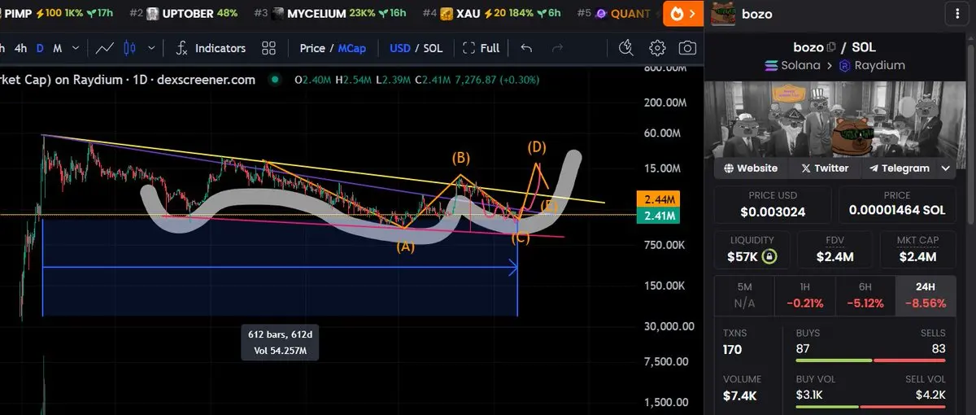The height and width of the screenshot is (415, 976).
Task: Click the PRICE USD $0.003024 box
Action: pos(773,205)
